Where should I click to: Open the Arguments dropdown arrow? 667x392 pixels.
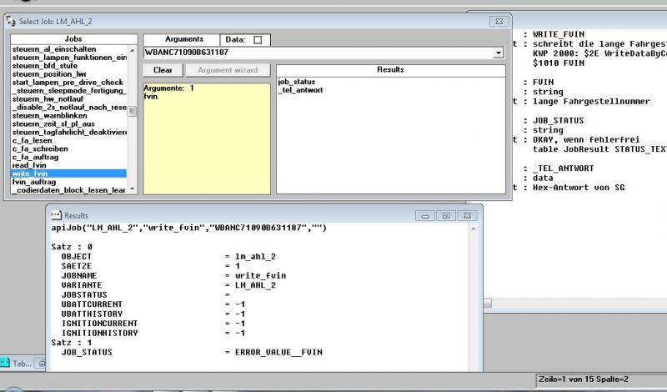[x=499, y=53]
